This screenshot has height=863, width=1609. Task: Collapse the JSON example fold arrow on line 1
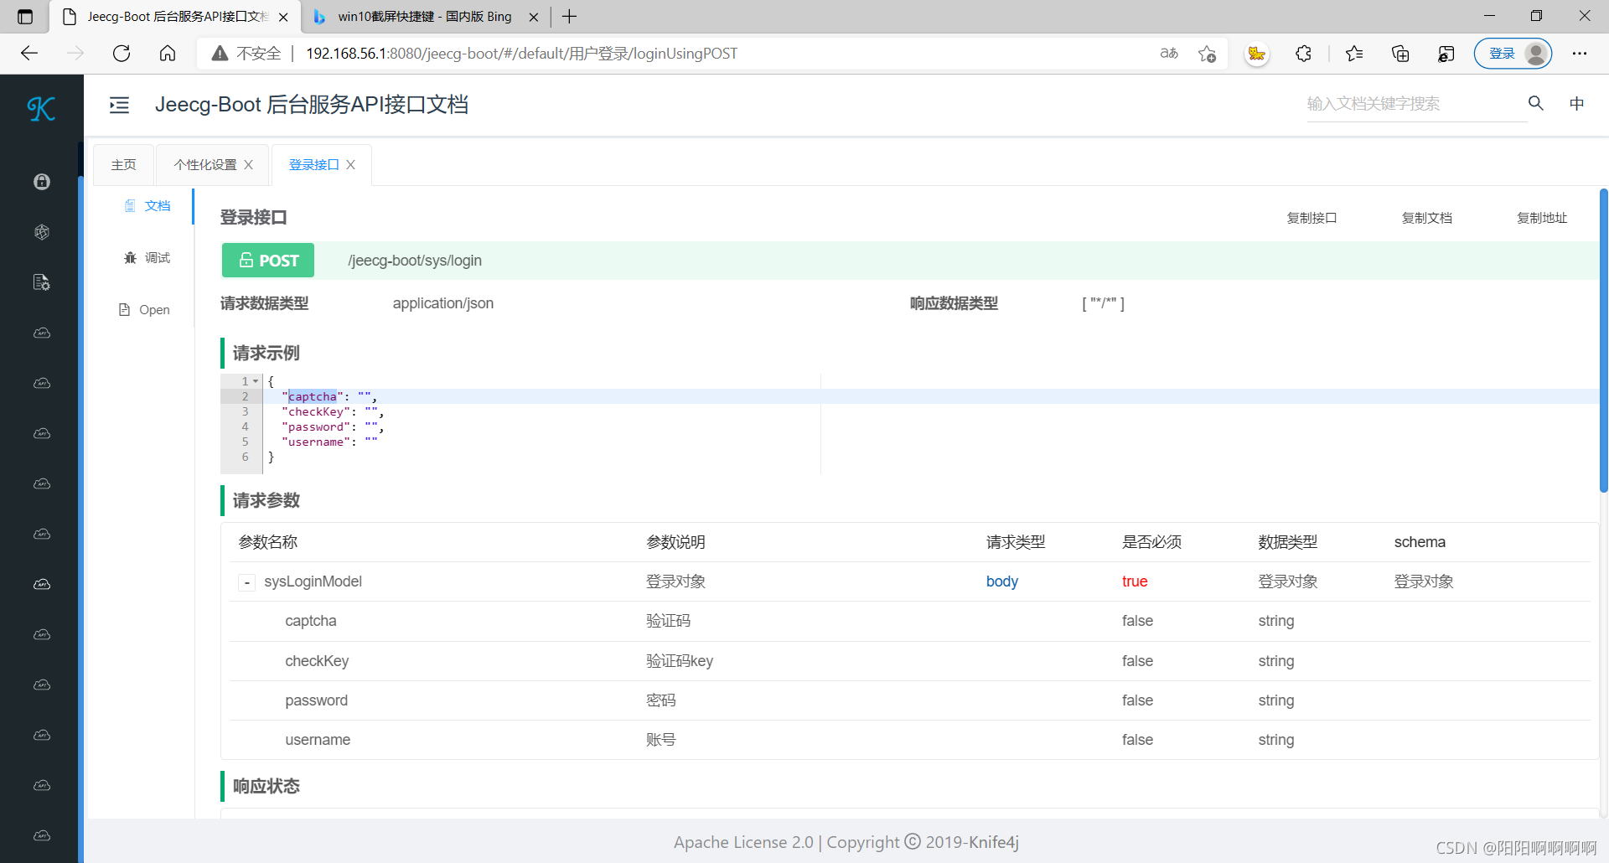tap(256, 381)
